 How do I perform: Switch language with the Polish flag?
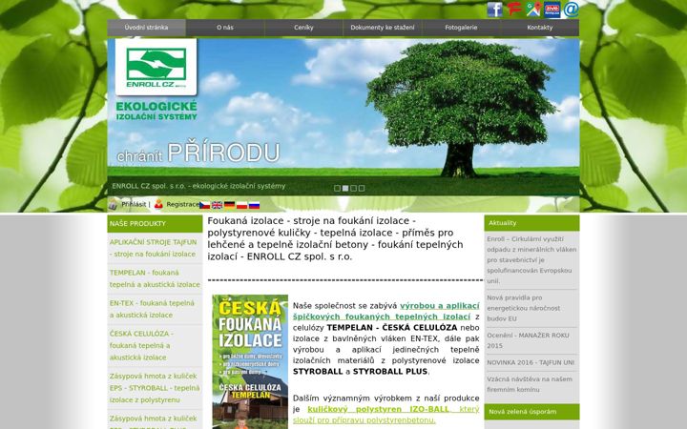pos(241,205)
